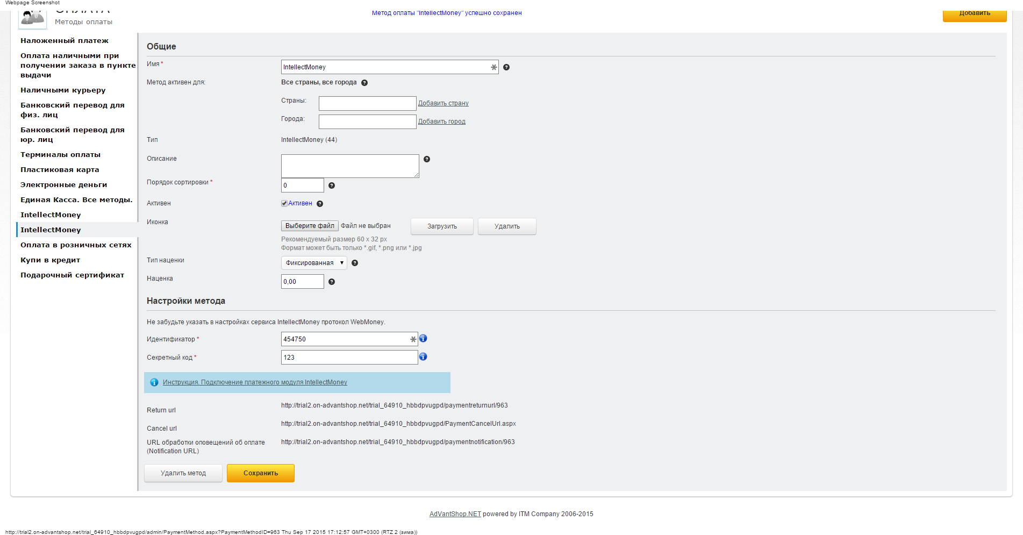Viewport: 1023px width, 535px height.
Task: Click 'Выберите файл' file chooser button
Action: pyautogui.click(x=310, y=226)
